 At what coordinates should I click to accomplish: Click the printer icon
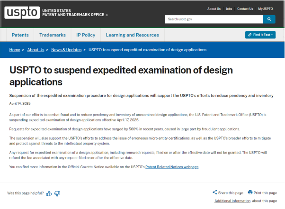[250, 192]
